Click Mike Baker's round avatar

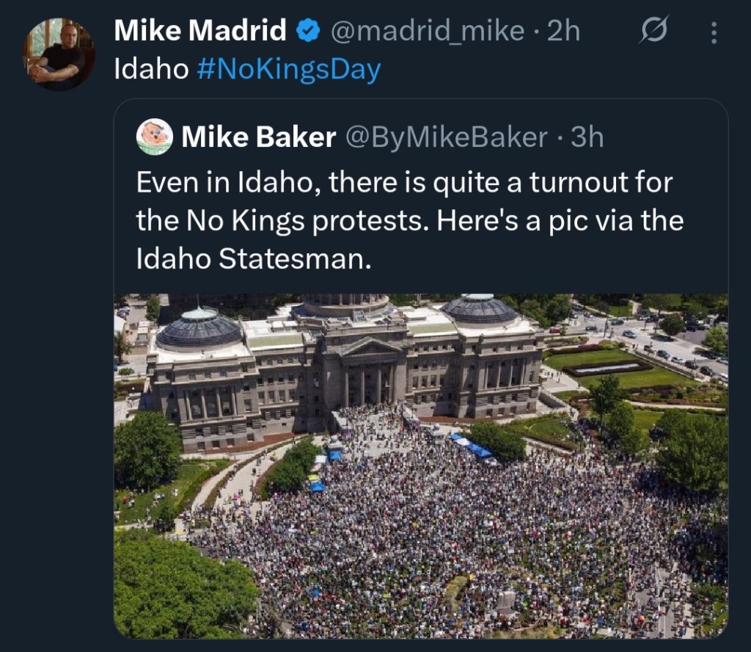[x=155, y=137]
